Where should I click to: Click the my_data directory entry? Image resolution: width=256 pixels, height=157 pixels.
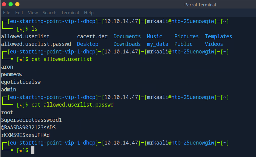[157, 44]
